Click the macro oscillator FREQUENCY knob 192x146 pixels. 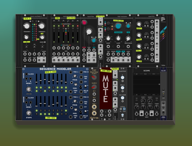(x=27, y=26)
